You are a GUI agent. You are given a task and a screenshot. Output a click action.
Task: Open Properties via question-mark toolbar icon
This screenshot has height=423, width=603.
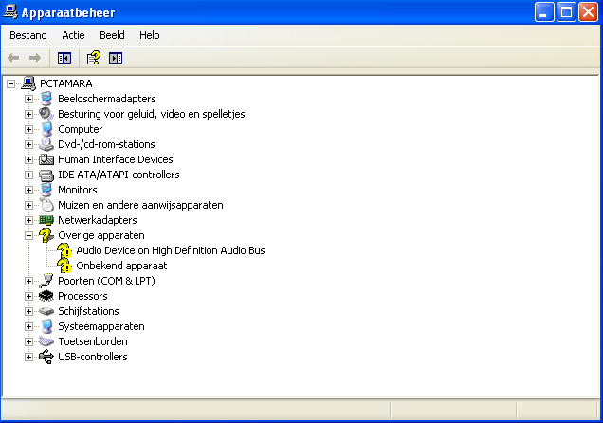(94, 58)
